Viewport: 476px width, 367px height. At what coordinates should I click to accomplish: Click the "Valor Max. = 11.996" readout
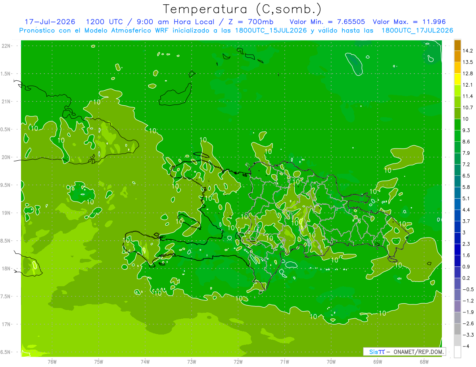[x=410, y=22]
